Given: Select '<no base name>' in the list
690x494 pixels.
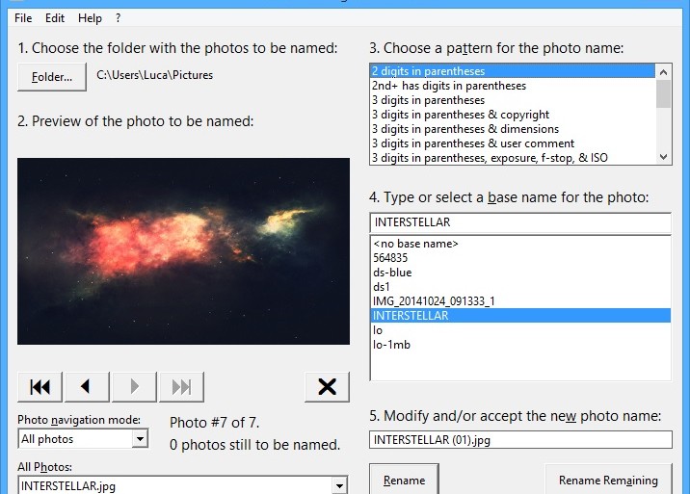Looking at the screenshot, I should click(x=415, y=244).
